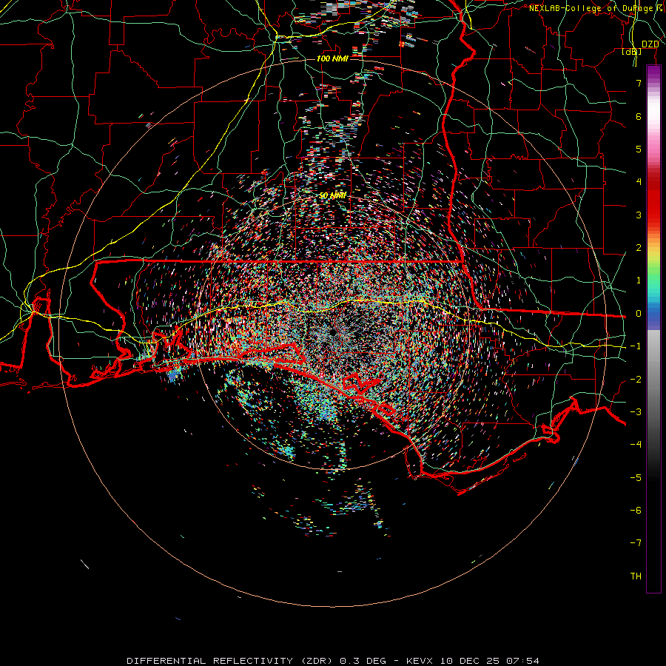Click the [dB] units label
This screenshot has width=666, height=666.
tap(631, 52)
